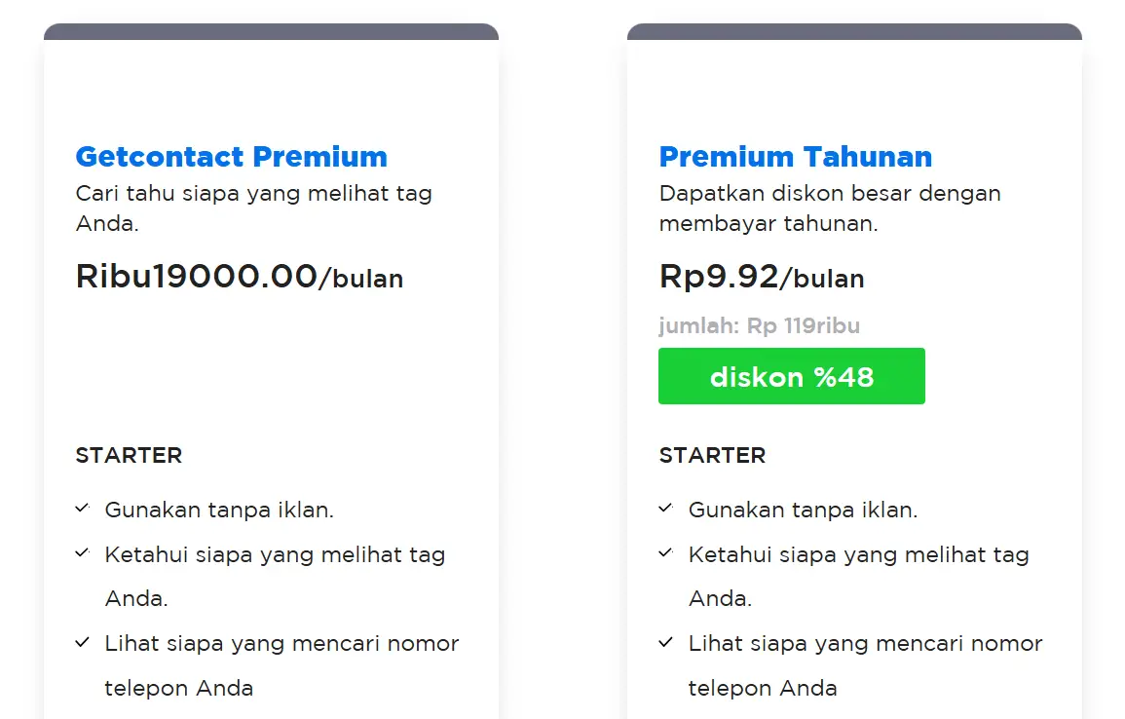Click the gray top bar of Premium Tahunan card
This screenshot has height=719, width=1125.
tap(854, 32)
